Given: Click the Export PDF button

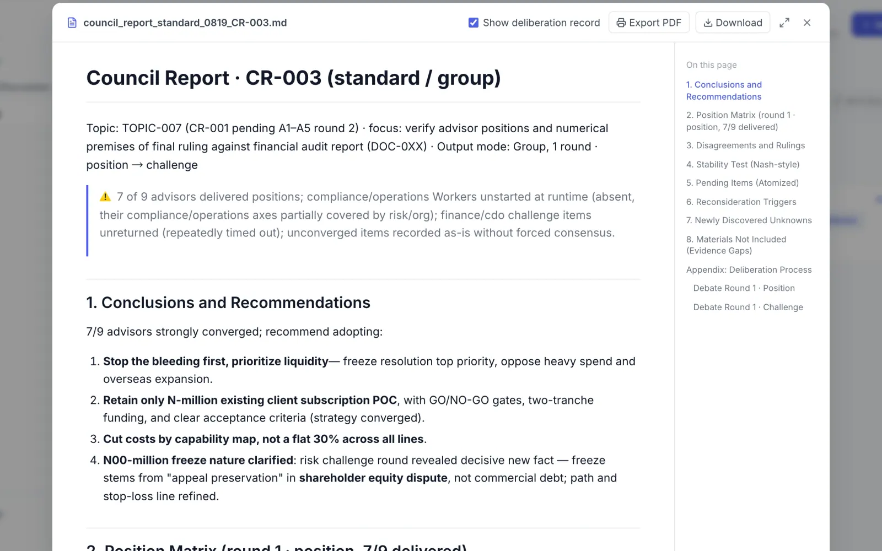Looking at the screenshot, I should tap(649, 23).
